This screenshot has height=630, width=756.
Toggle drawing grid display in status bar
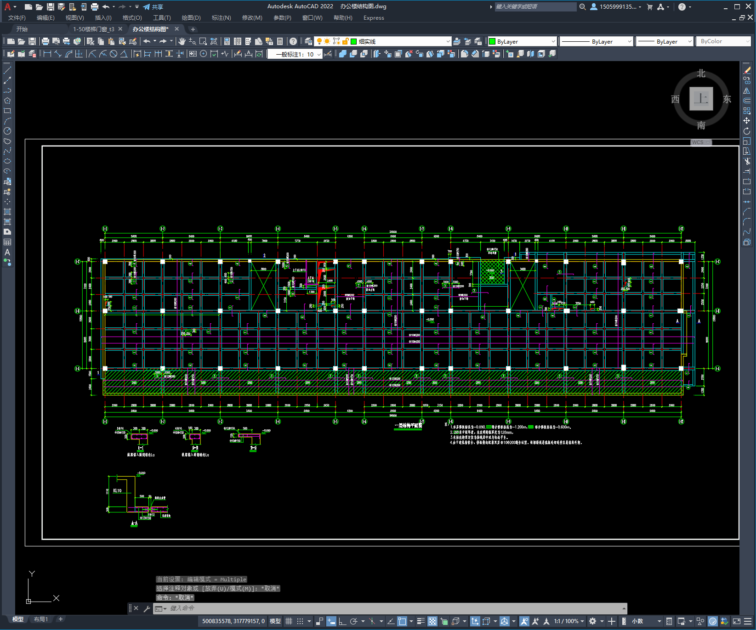[x=289, y=621]
